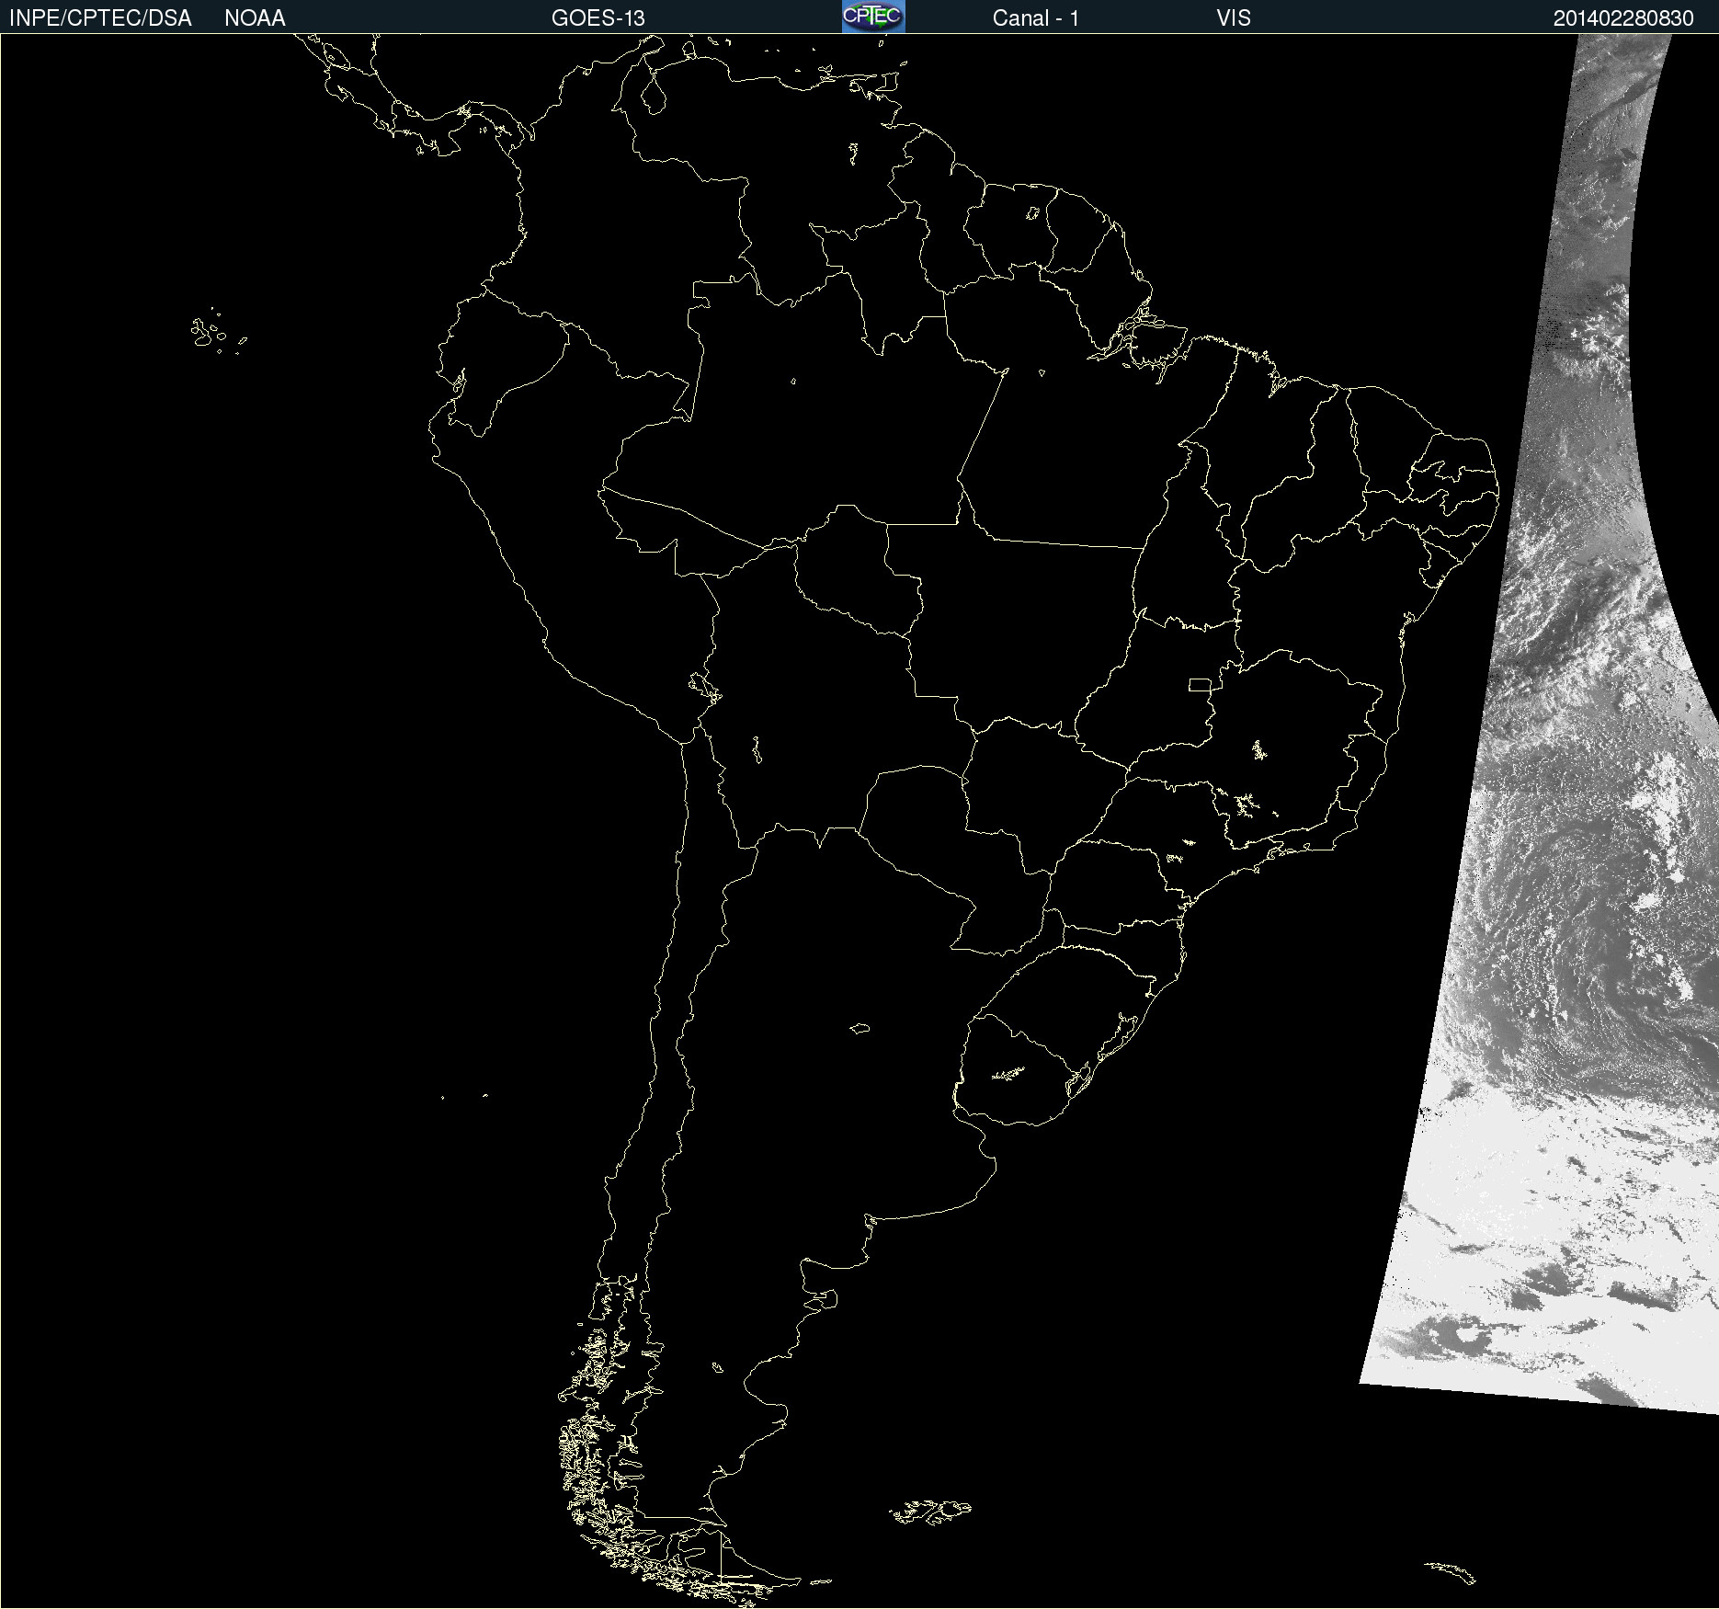Select the Distrito Federal rectangle in Brazil
Image resolution: width=1719 pixels, height=1609 pixels.
(1200, 684)
